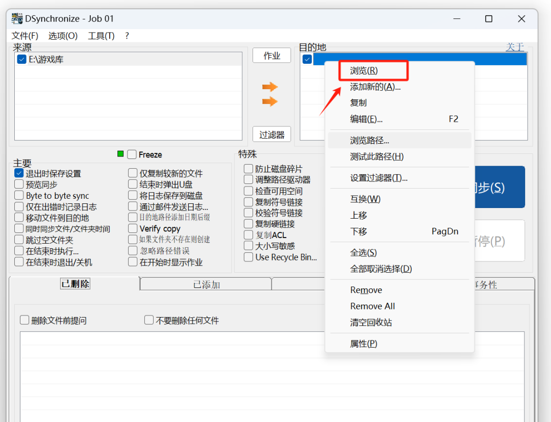Click the 过滤器 button
Image resolution: width=551 pixels, height=422 pixels.
[x=271, y=135]
